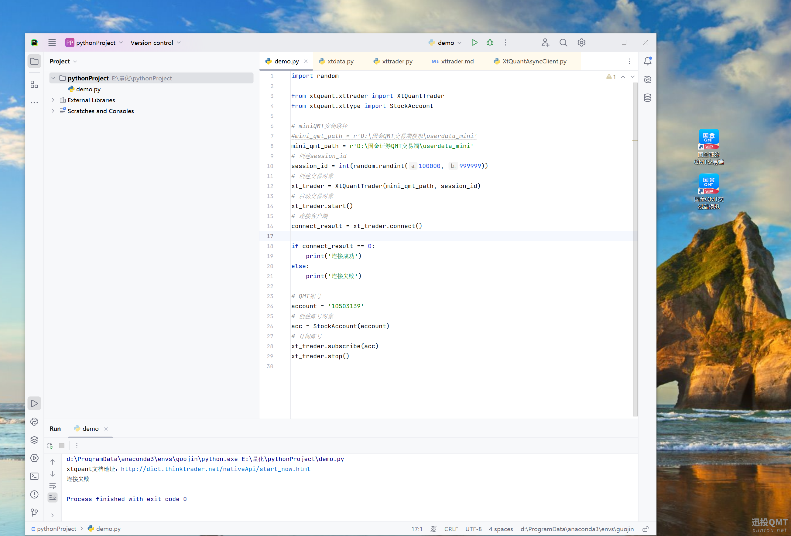Open AI Assistant spiral icon
This screenshot has width=791, height=536.
(647, 79)
